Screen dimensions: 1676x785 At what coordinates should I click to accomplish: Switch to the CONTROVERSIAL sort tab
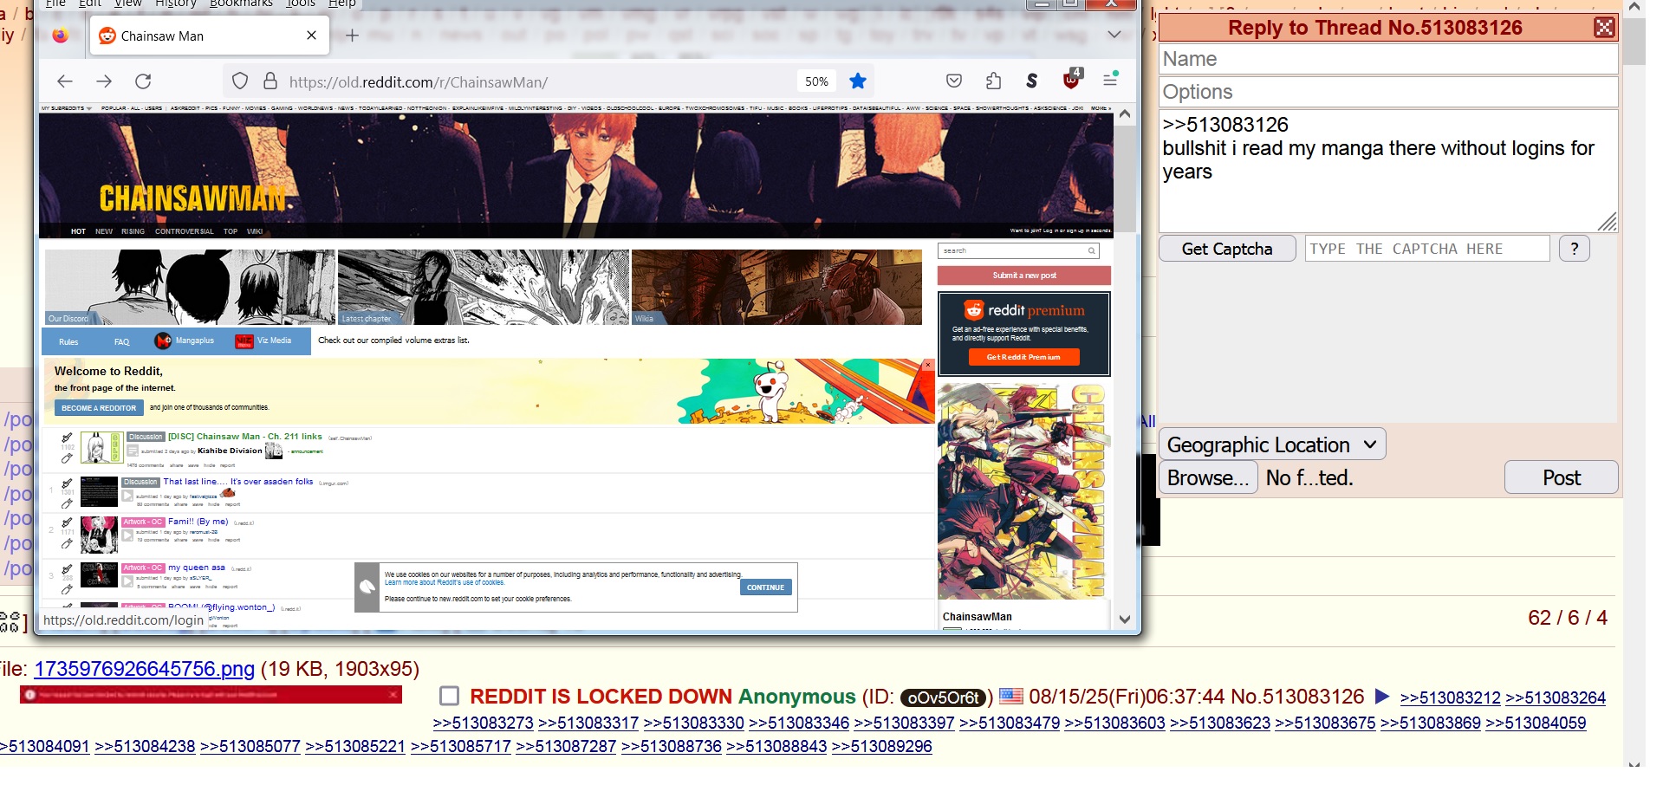184,231
